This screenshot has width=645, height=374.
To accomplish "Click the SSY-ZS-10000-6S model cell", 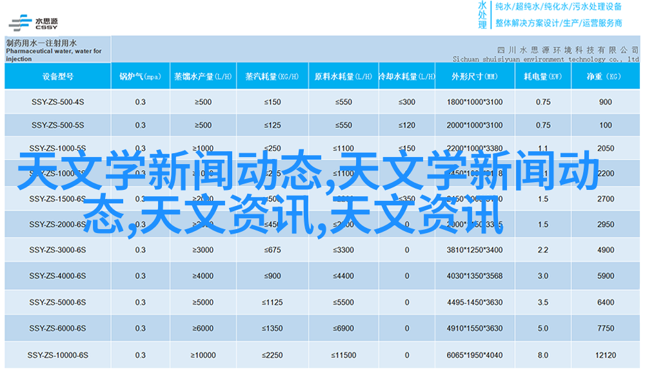I will [57, 355].
